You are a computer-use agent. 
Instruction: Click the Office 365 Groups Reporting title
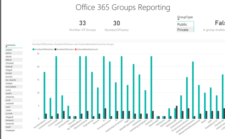click(x=123, y=7)
